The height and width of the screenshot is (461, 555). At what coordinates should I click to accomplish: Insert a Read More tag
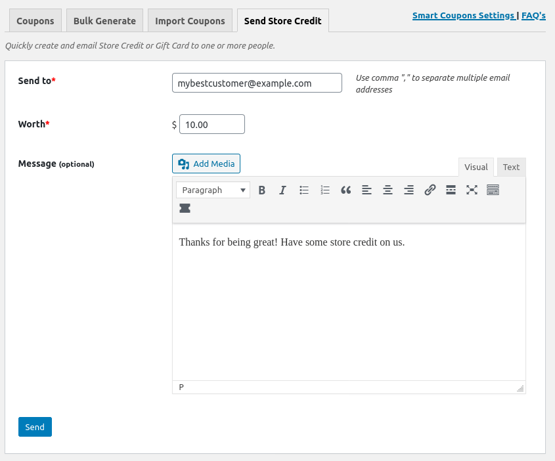pos(451,190)
